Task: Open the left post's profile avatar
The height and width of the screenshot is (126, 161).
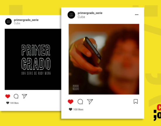Action: click(8, 22)
